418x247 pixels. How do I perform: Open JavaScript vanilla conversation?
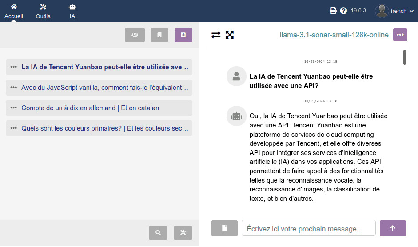click(105, 88)
